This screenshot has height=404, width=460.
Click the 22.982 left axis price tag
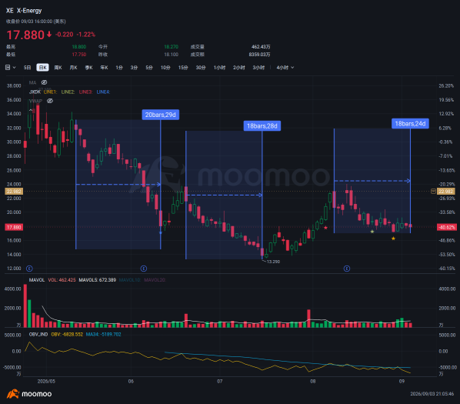tap(14, 192)
